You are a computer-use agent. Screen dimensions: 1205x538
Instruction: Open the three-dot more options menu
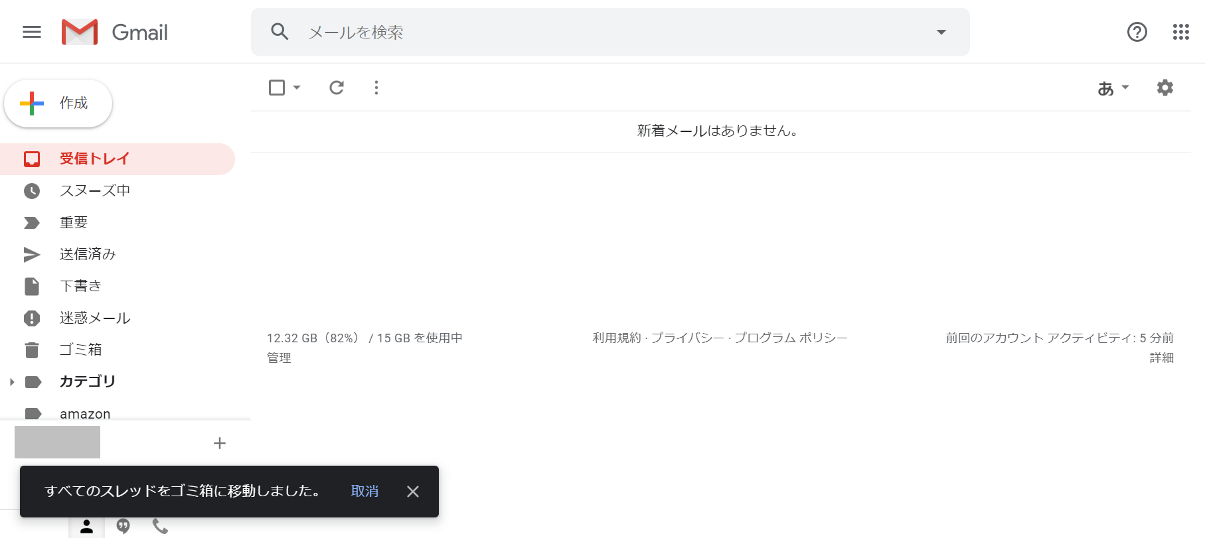376,88
